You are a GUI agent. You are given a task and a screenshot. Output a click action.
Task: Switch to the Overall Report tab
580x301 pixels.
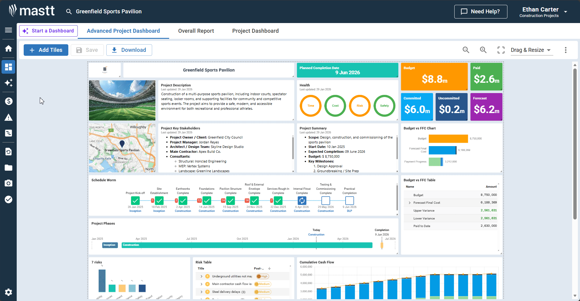pyautogui.click(x=196, y=31)
